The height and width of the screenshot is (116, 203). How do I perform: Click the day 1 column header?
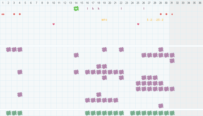tap(3, 3)
